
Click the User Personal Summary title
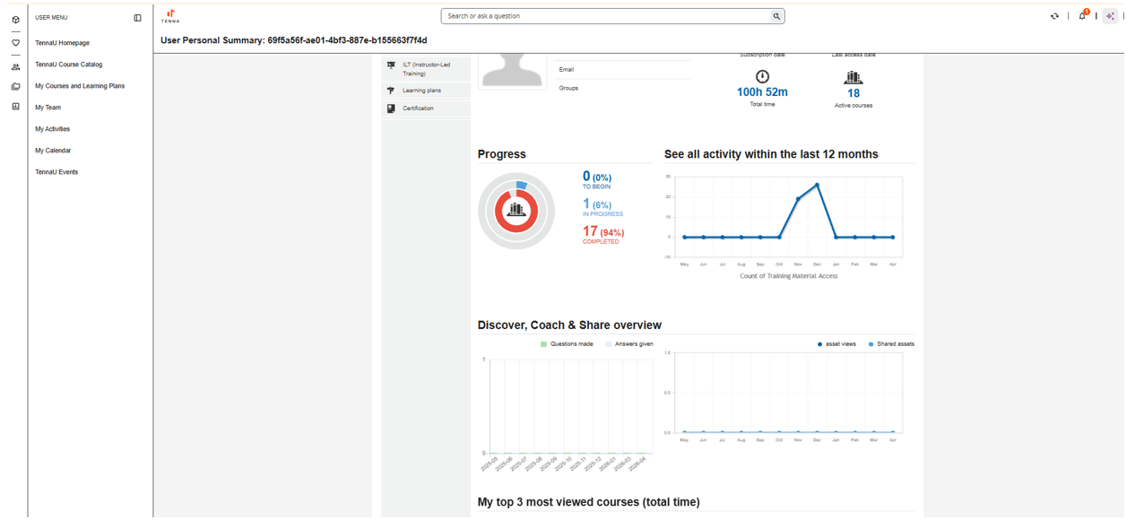[x=293, y=40]
